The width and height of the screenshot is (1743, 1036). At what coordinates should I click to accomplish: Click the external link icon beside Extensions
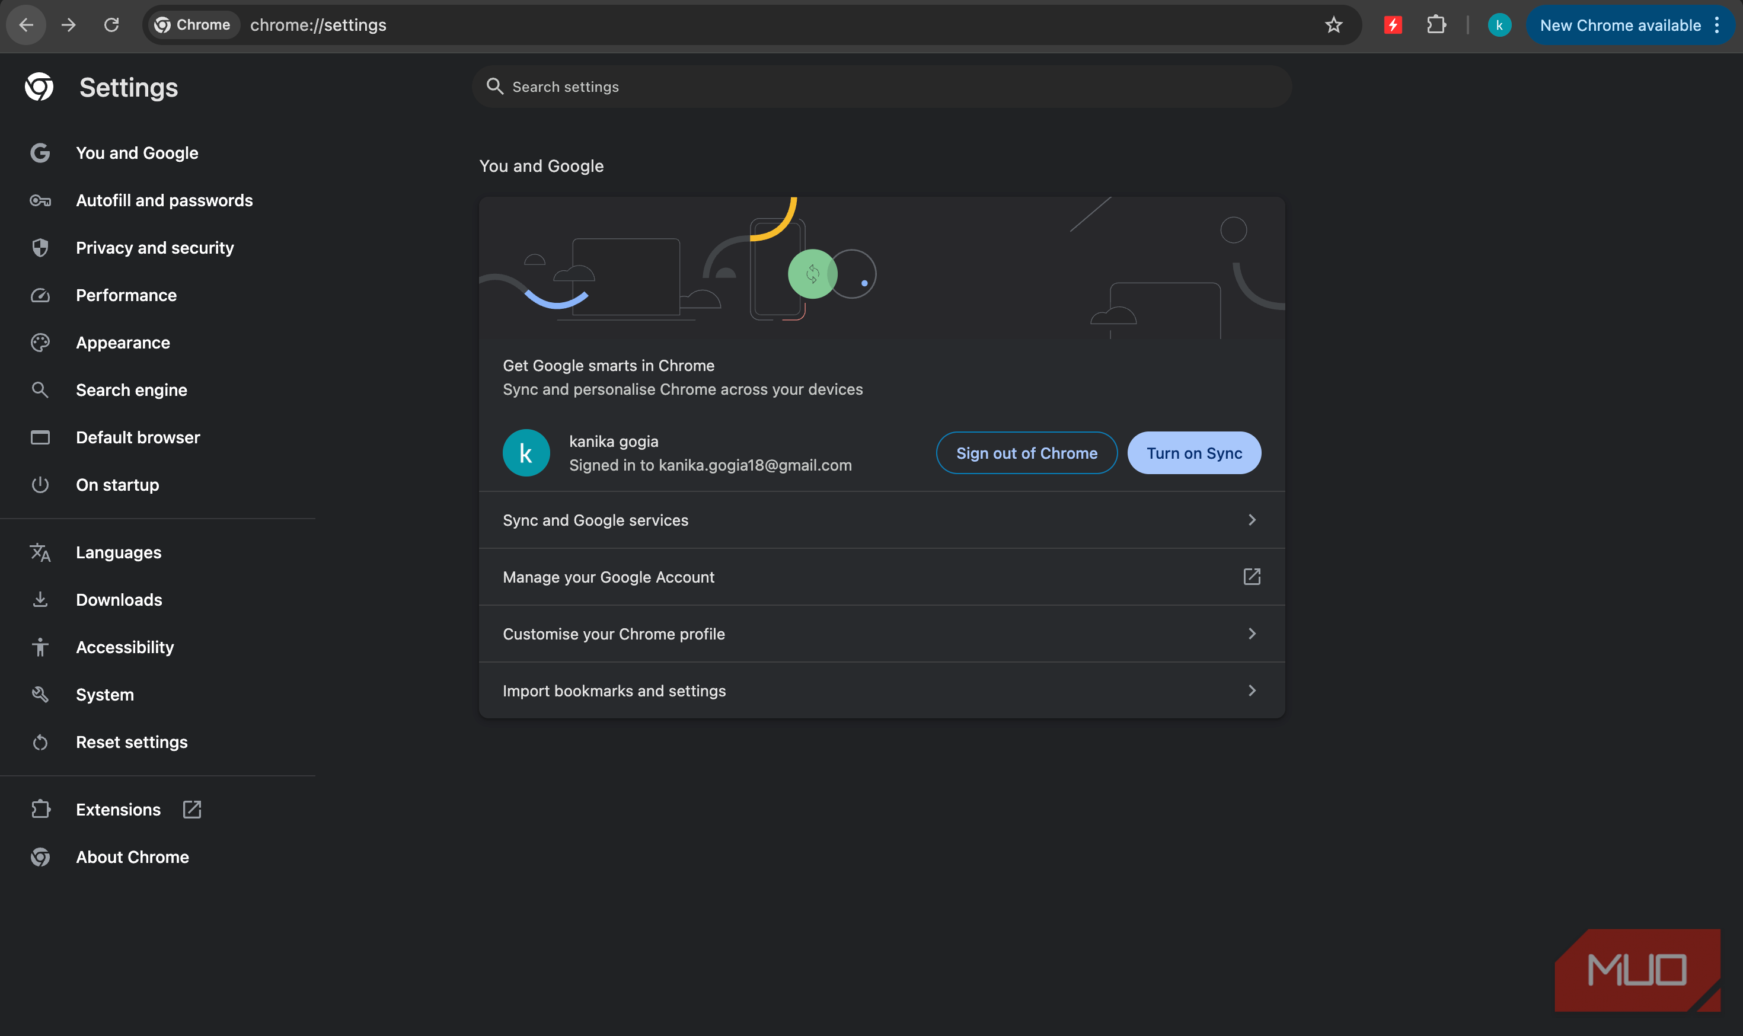point(192,810)
